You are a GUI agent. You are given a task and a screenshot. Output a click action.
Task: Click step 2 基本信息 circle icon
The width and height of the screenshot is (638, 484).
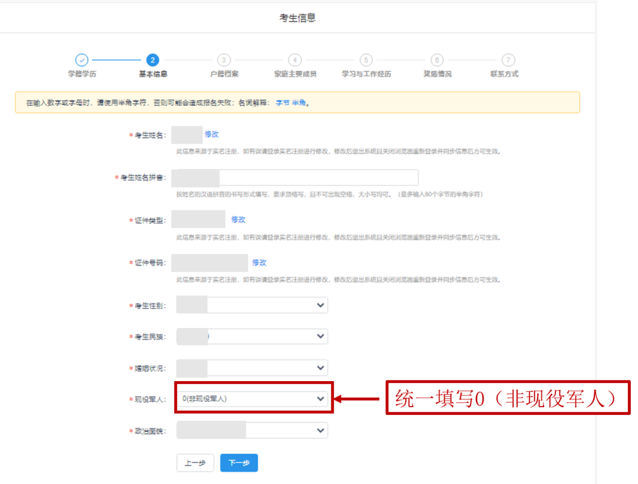[x=152, y=60]
